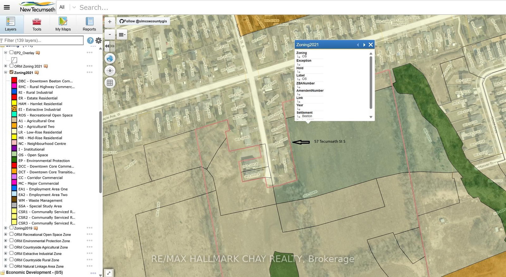Uncheck the Zoning2021 layer checkbox
Screen dimensions: 506x277
click(12, 72)
